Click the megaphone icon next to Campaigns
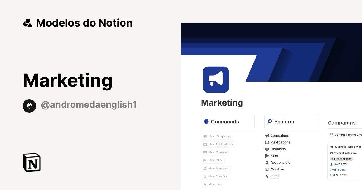362x190 pixels. click(267, 135)
